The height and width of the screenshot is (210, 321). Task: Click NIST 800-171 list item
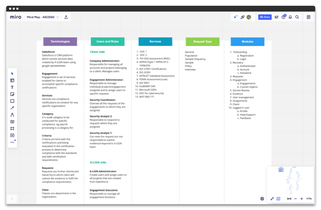point(147,97)
